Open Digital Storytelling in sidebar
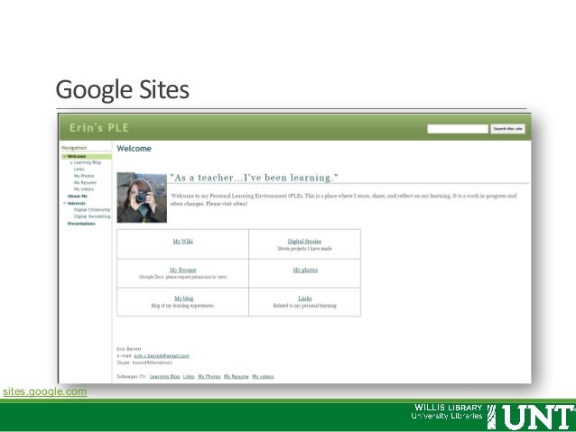Viewport: 576px width, 432px height. point(92,216)
